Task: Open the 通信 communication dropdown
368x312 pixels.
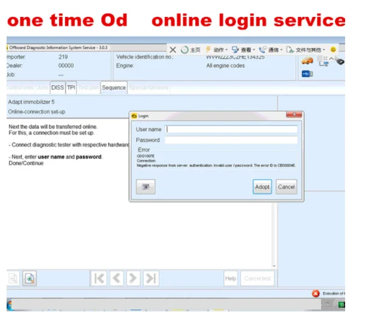Action: (271, 50)
